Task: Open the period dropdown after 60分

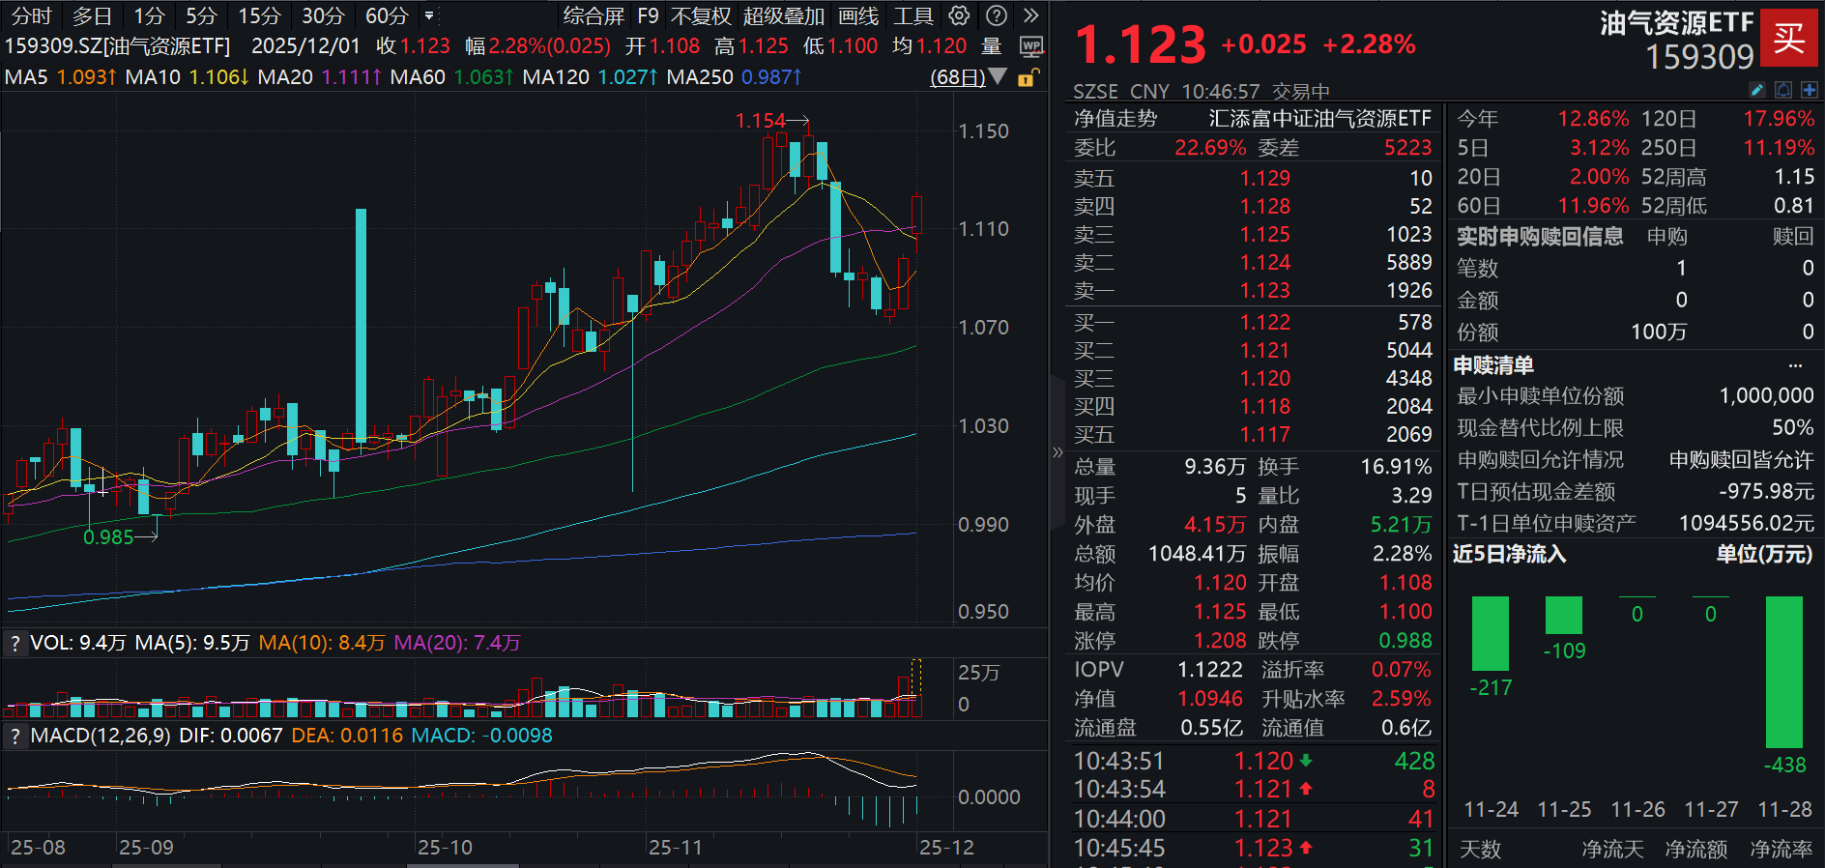Action: 429,15
